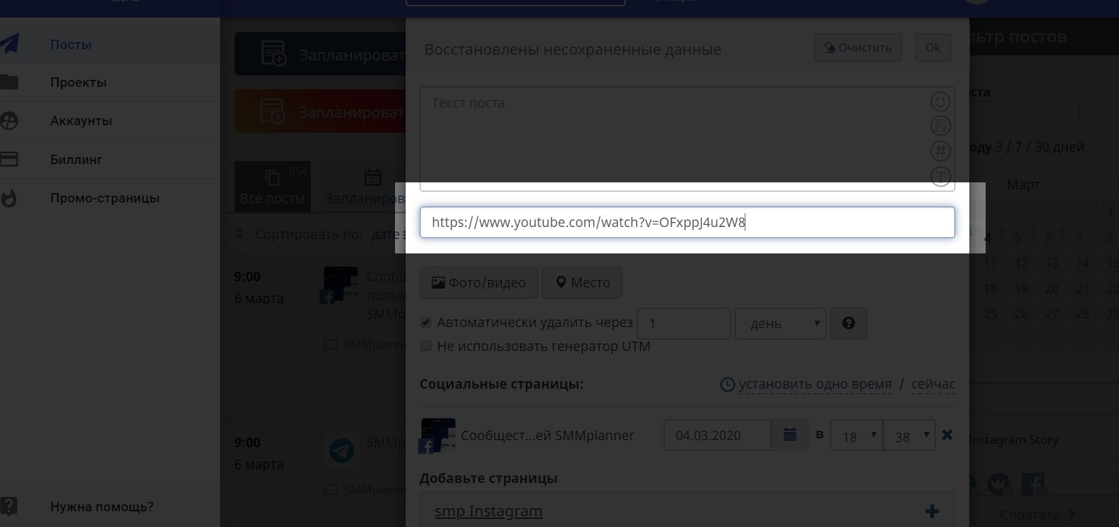The image size is (1119, 527).
Task: Switch to the Все посты tab
Action: coord(272,186)
